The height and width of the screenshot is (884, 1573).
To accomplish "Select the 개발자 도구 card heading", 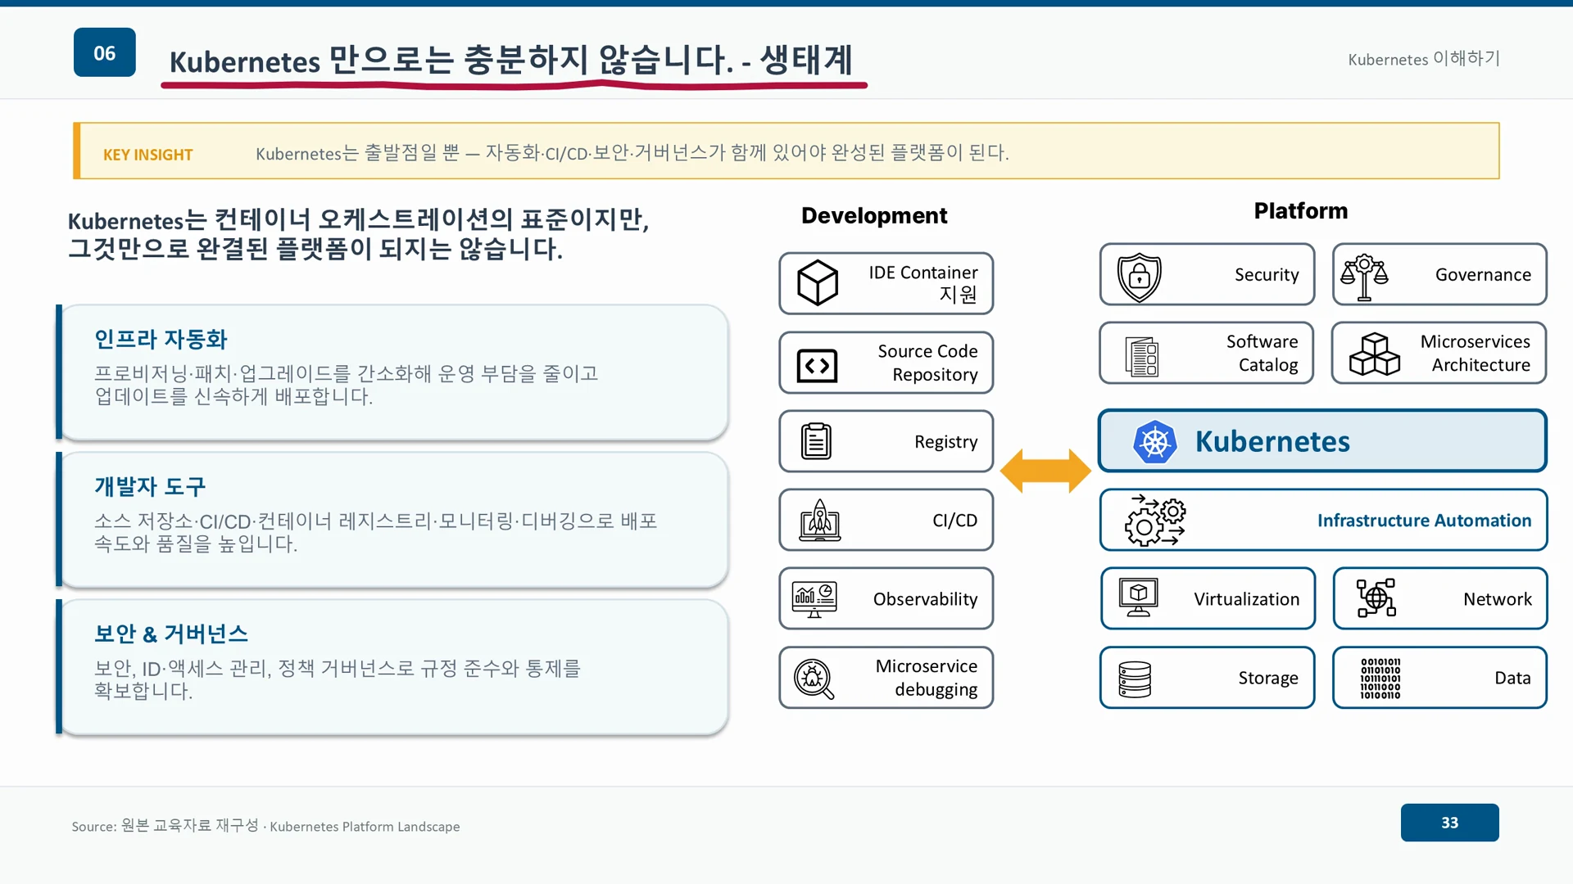I will coord(150,486).
